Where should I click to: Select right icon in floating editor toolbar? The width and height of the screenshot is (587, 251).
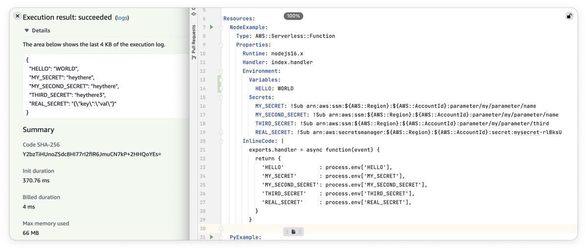coord(300,232)
